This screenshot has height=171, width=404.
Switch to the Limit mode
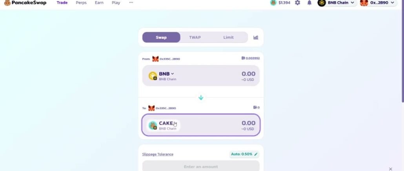coord(228,37)
